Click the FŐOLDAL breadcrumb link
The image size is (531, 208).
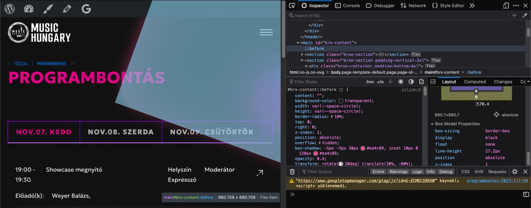pos(21,64)
